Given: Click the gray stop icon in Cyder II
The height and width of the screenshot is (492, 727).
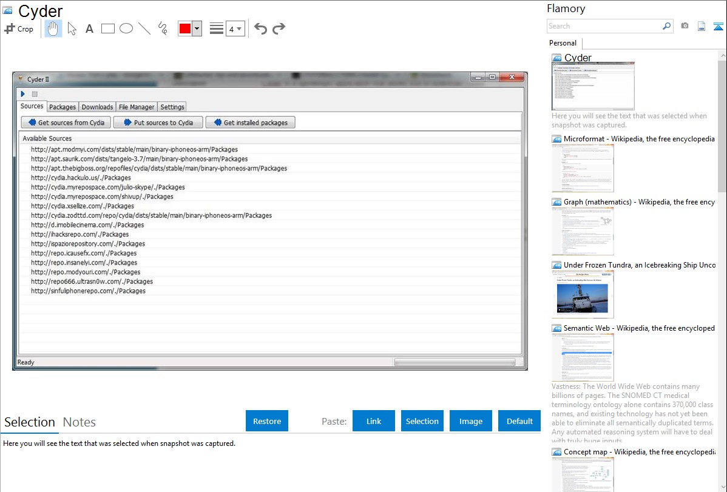Looking at the screenshot, I should [x=35, y=94].
